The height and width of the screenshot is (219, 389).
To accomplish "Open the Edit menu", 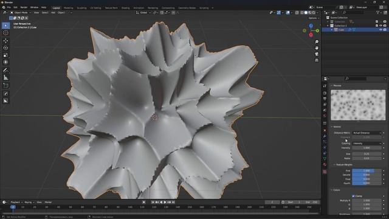I will [15, 7].
